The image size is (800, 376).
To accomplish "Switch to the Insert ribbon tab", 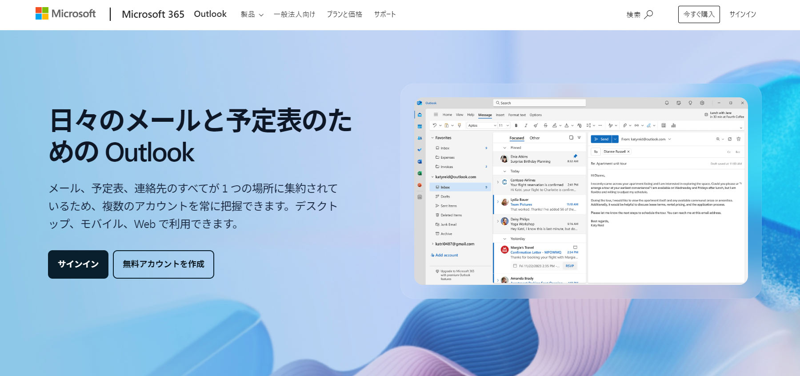I will tap(500, 115).
